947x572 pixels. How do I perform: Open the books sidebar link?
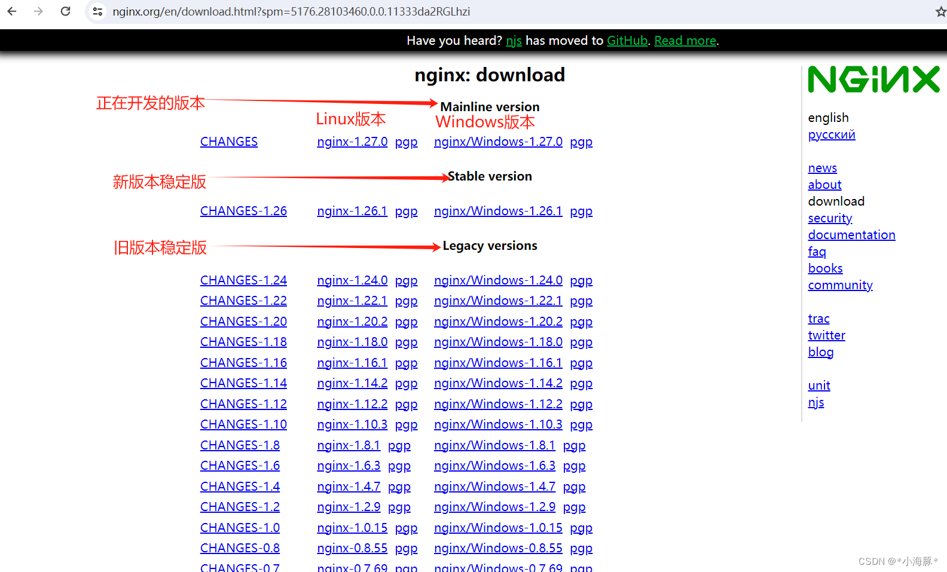[x=825, y=268]
